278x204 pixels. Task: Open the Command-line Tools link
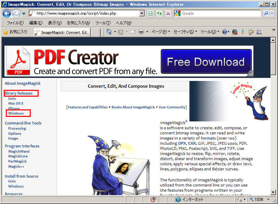point(23,123)
